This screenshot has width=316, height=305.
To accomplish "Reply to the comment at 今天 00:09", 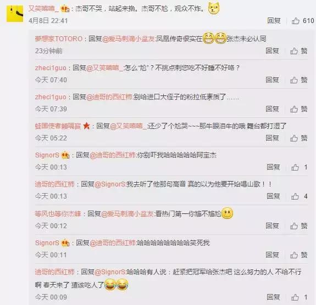I will (274, 297).
